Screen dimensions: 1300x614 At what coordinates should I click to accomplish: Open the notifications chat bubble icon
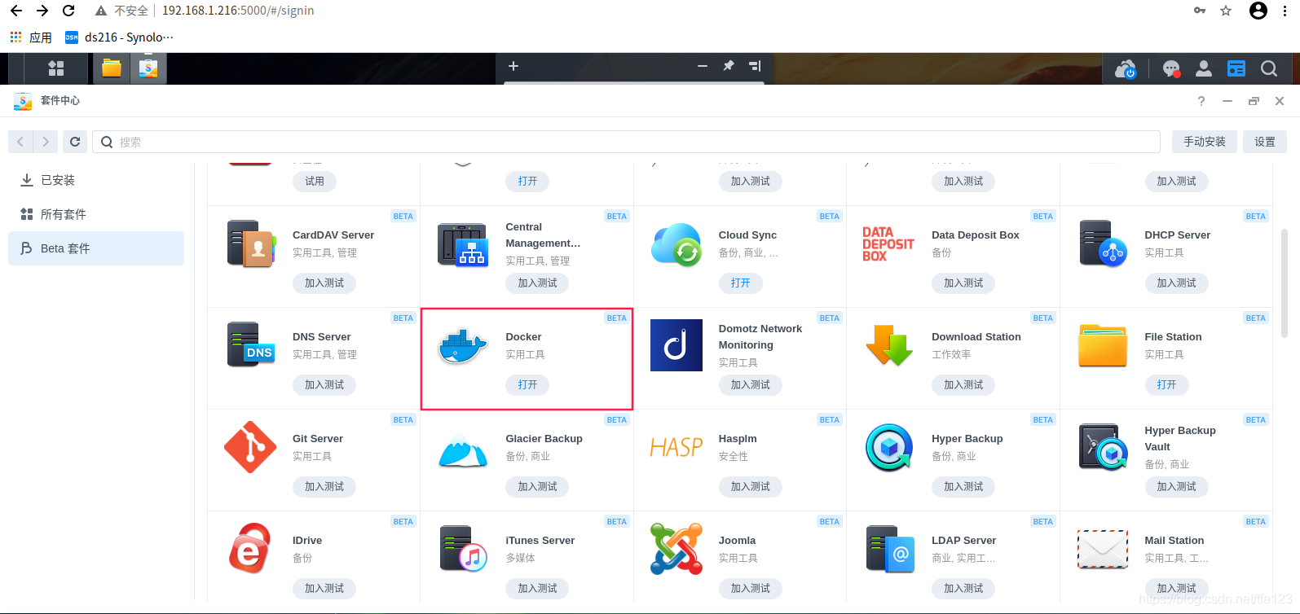1171,69
